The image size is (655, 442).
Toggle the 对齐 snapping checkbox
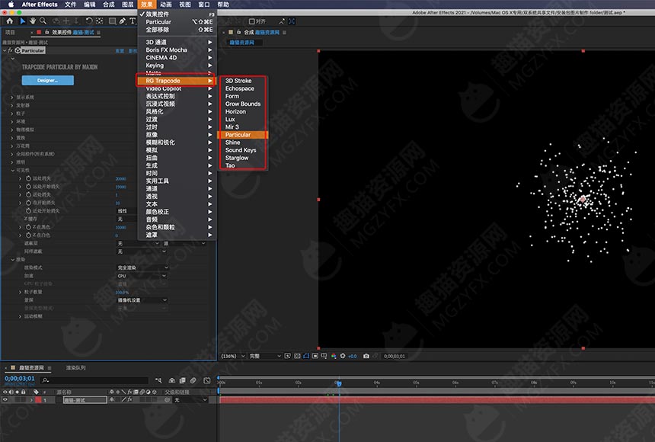251,21
